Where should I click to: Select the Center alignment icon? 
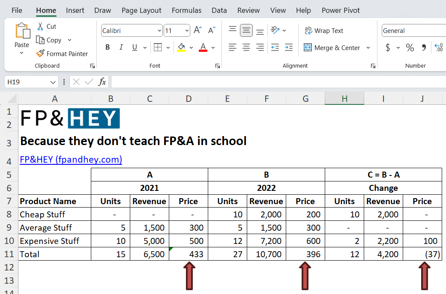coord(246,48)
